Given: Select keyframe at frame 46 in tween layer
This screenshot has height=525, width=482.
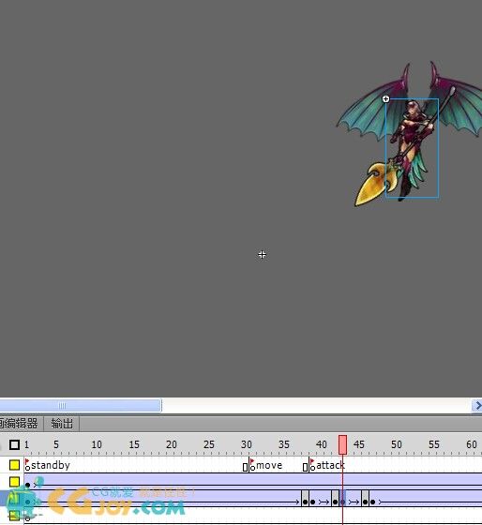Looking at the screenshot, I should click(x=365, y=502).
